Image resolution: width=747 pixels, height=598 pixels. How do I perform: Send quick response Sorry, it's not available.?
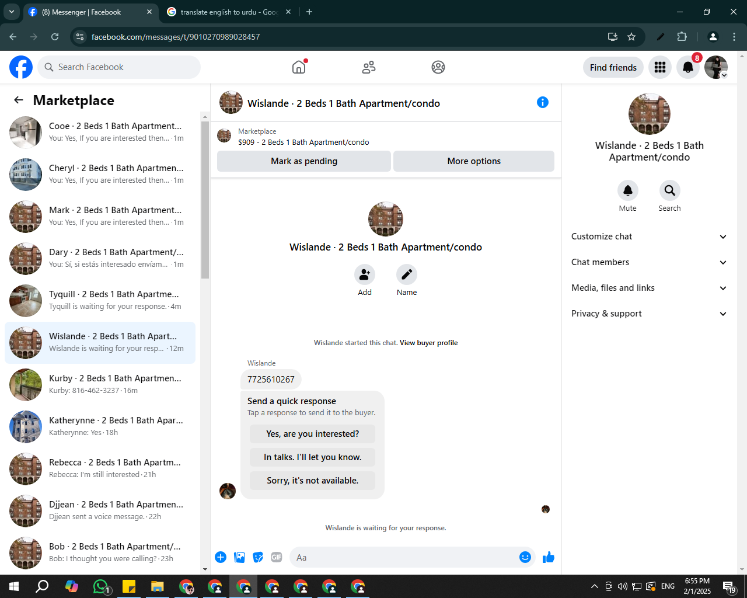pyautogui.click(x=313, y=481)
